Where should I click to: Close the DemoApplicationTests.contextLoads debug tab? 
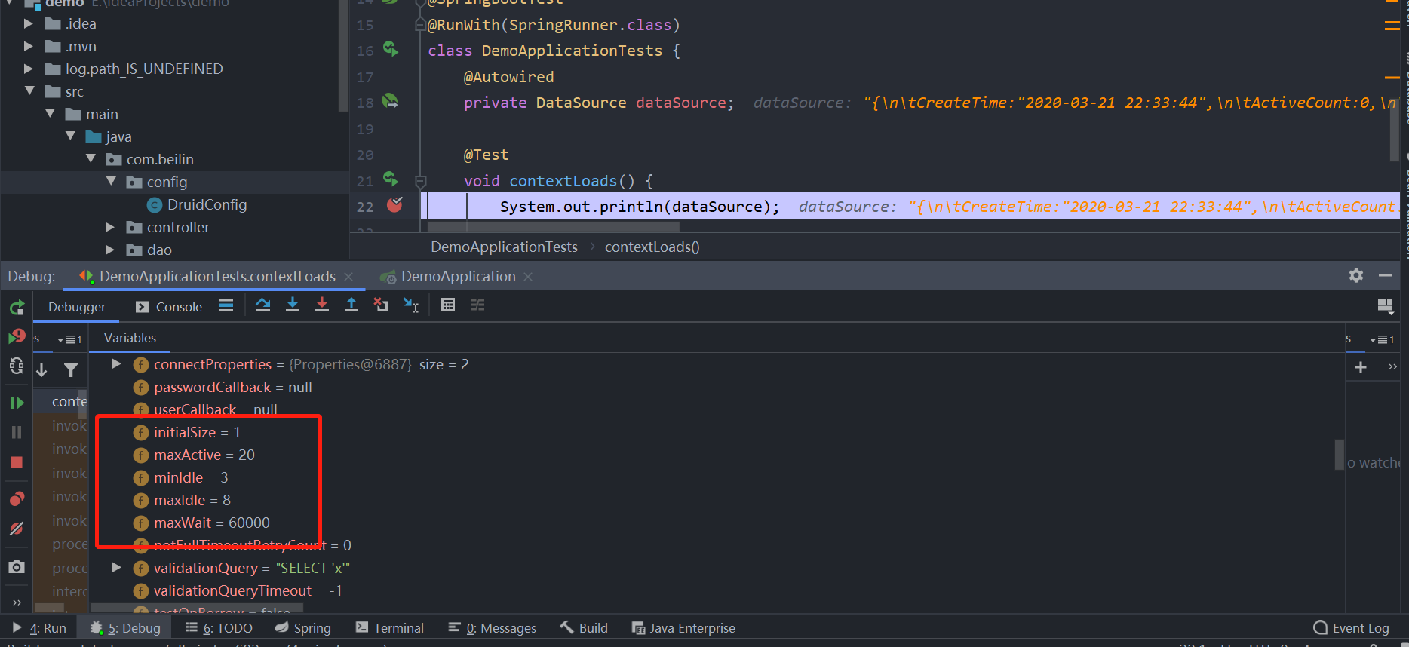(348, 277)
